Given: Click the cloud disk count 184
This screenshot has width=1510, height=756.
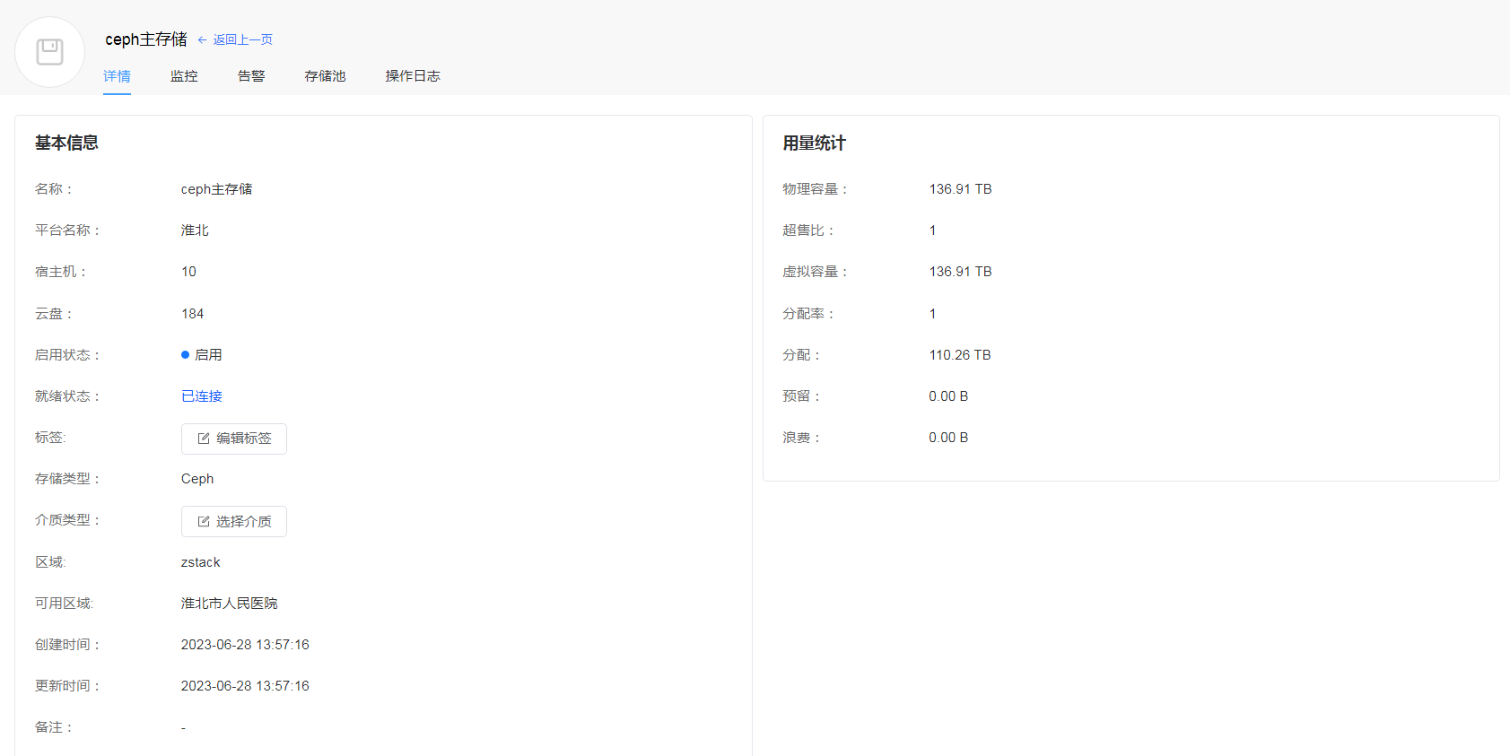Looking at the screenshot, I should click(192, 314).
